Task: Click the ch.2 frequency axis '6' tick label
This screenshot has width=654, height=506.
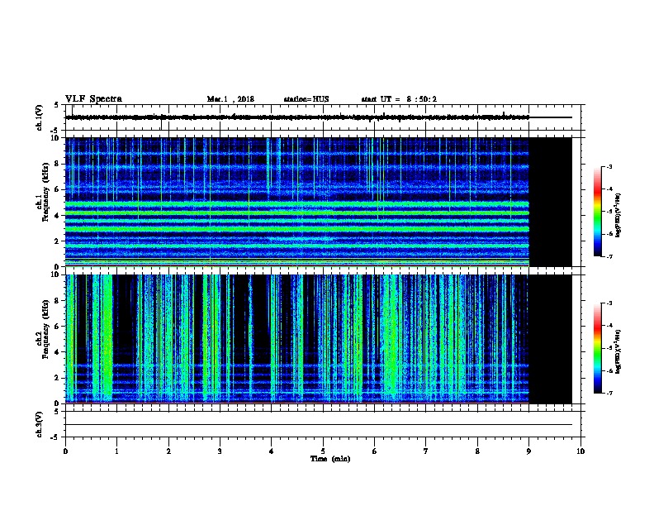Action: pyautogui.click(x=57, y=327)
